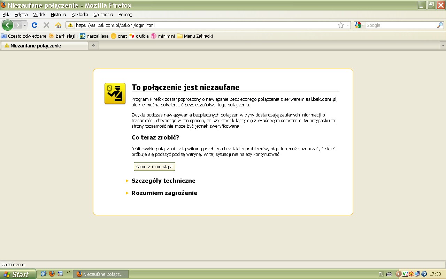Open the bank śląski bookmark
Screen dimensions: 446x279
coord(63,36)
